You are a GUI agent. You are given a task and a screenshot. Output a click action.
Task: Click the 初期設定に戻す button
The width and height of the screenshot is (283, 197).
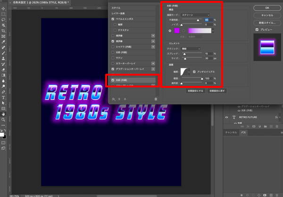tap(217, 91)
